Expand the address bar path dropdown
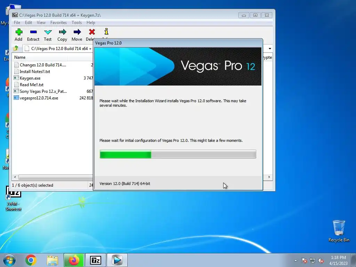Screen dimensions: 356x267 (x=270, y=49)
